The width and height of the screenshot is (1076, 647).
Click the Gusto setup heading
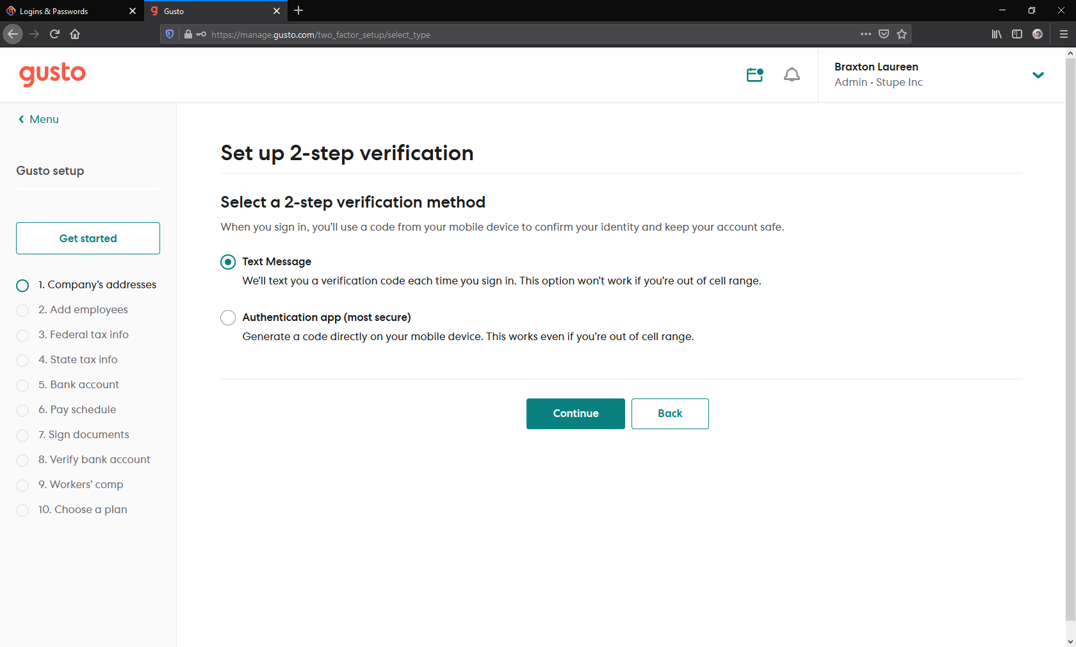pyautogui.click(x=50, y=171)
